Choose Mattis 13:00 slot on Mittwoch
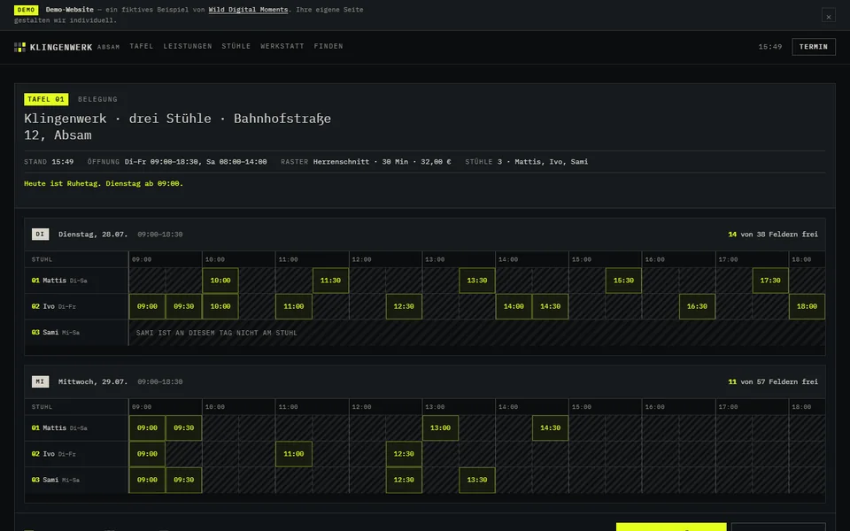 tap(440, 428)
